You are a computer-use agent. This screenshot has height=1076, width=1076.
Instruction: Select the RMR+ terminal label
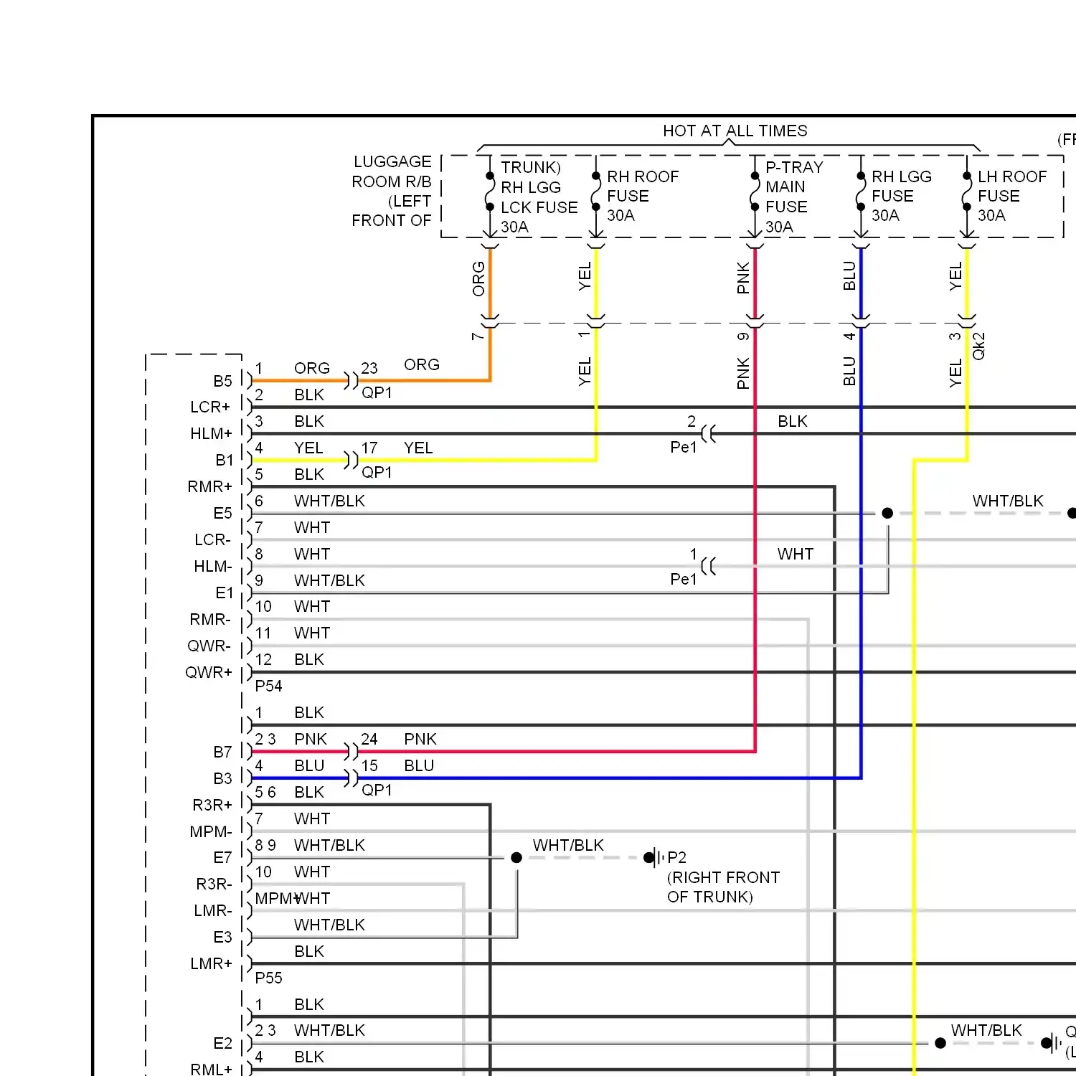tap(209, 487)
